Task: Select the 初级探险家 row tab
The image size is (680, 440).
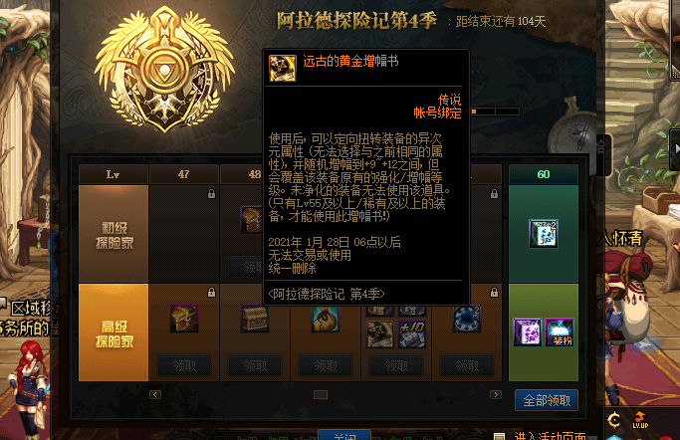Action: tap(113, 234)
